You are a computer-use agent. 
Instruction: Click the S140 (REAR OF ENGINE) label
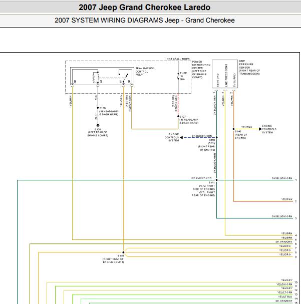[x=241, y=135]
